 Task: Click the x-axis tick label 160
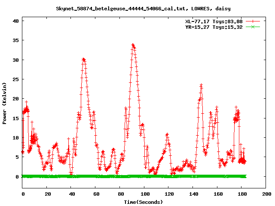(x=218, y=194)
